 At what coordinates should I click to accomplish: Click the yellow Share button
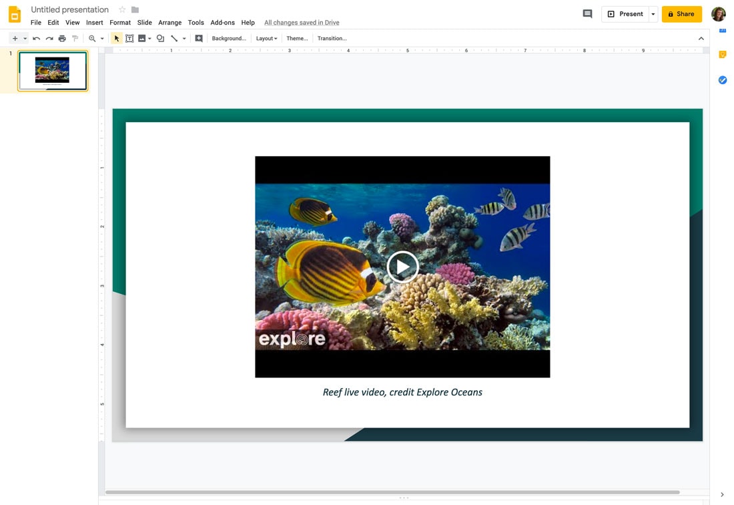(x=681, y=14)
